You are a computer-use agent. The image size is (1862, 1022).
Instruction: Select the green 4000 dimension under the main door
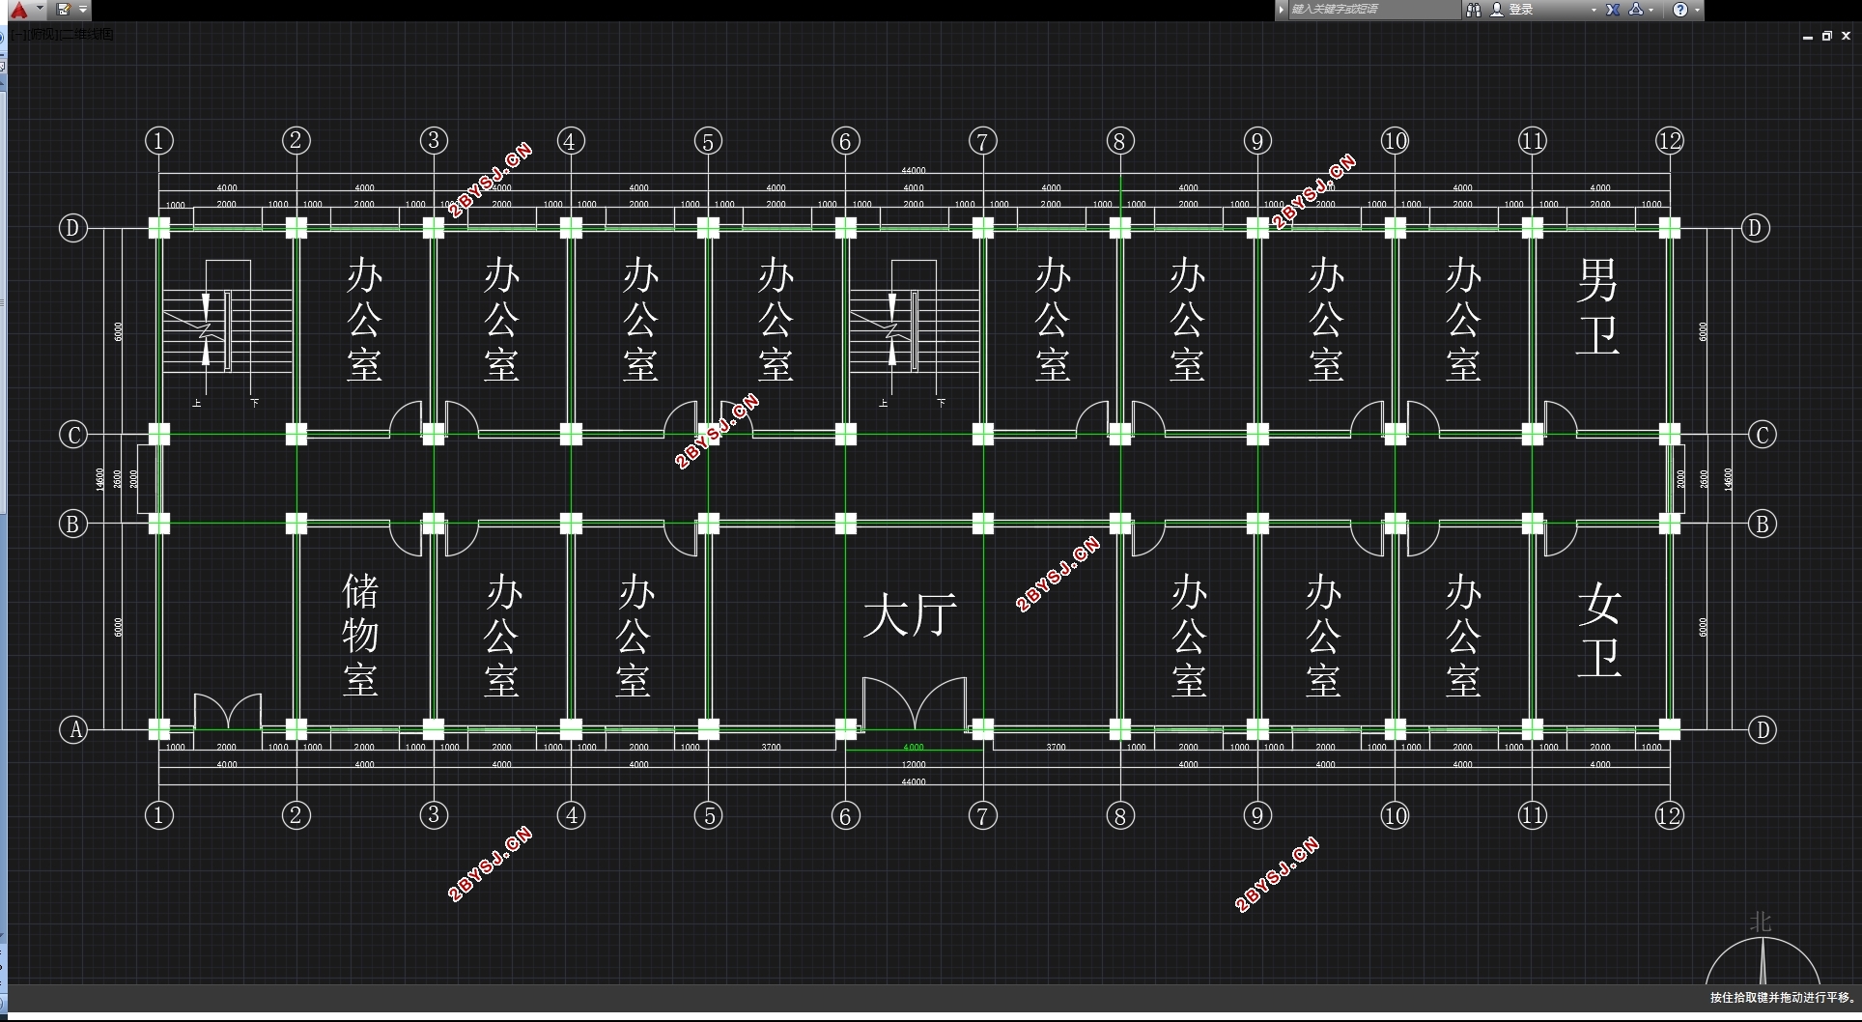click(x=914, y=747)
